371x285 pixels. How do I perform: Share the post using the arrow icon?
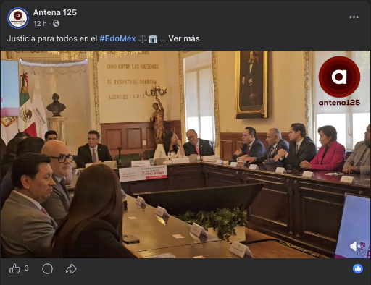[x=71, y=268]
